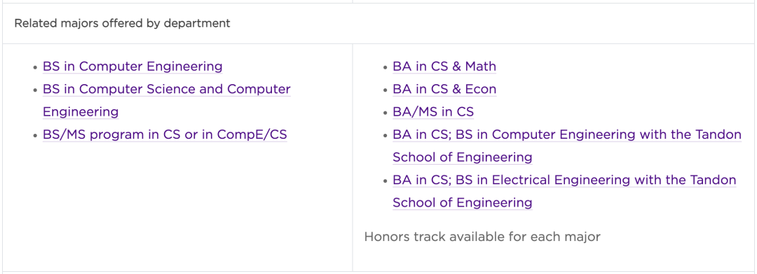This screenshot has width=757, height=274.
Task: Select the BA/MS in CS link
Action: click(433, 112)
